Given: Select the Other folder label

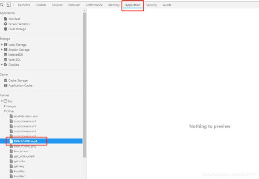Looking at the screenshot, I should tap(10, 111).
